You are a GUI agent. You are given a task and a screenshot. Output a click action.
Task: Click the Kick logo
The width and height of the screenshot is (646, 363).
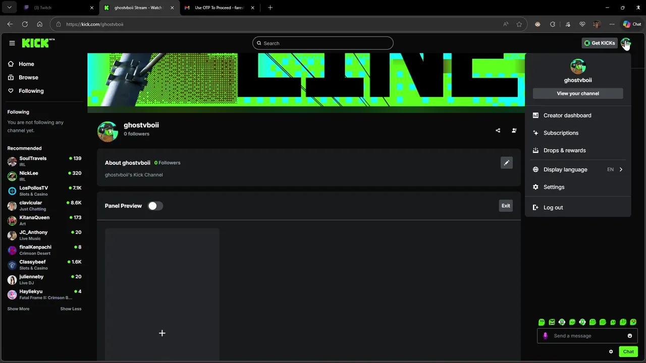coord(38,43)
